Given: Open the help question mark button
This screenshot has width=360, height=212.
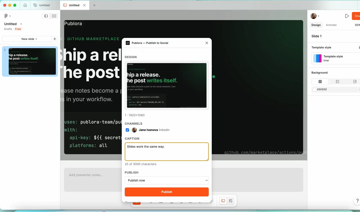Looking at the screenshot, I should [357, 201].
